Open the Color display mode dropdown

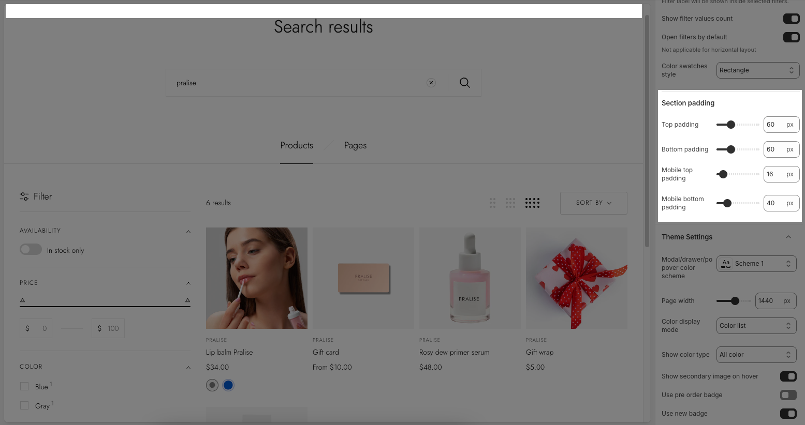(x=756, y=326)
